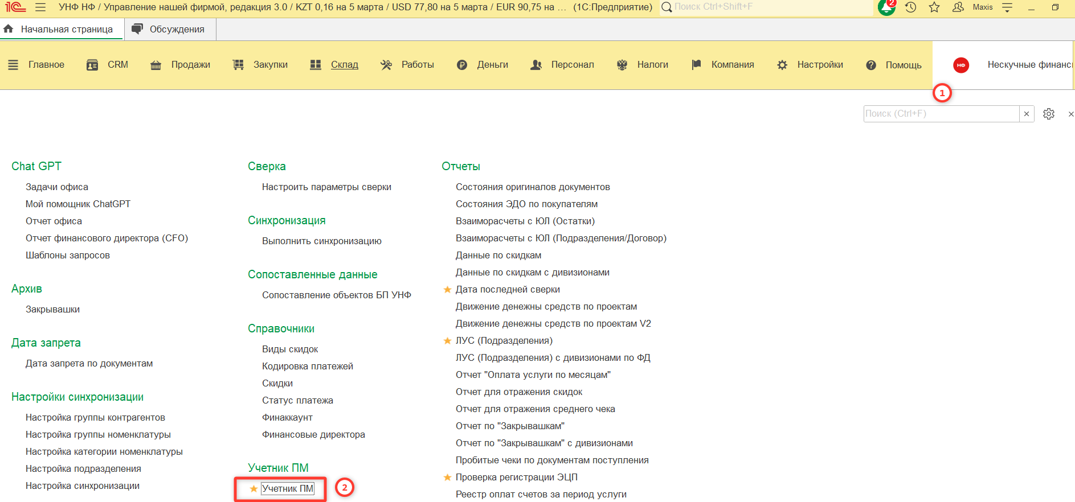The image size is (1075, 502).
Task: Clear the function search with X button
Action: click(x=1027, y=114)
